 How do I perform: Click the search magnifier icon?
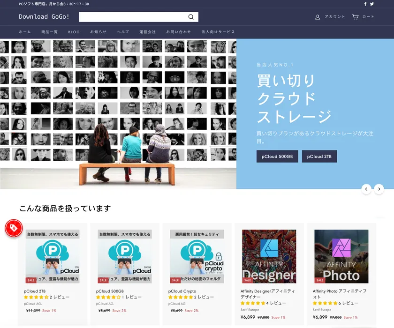(191, 17)
